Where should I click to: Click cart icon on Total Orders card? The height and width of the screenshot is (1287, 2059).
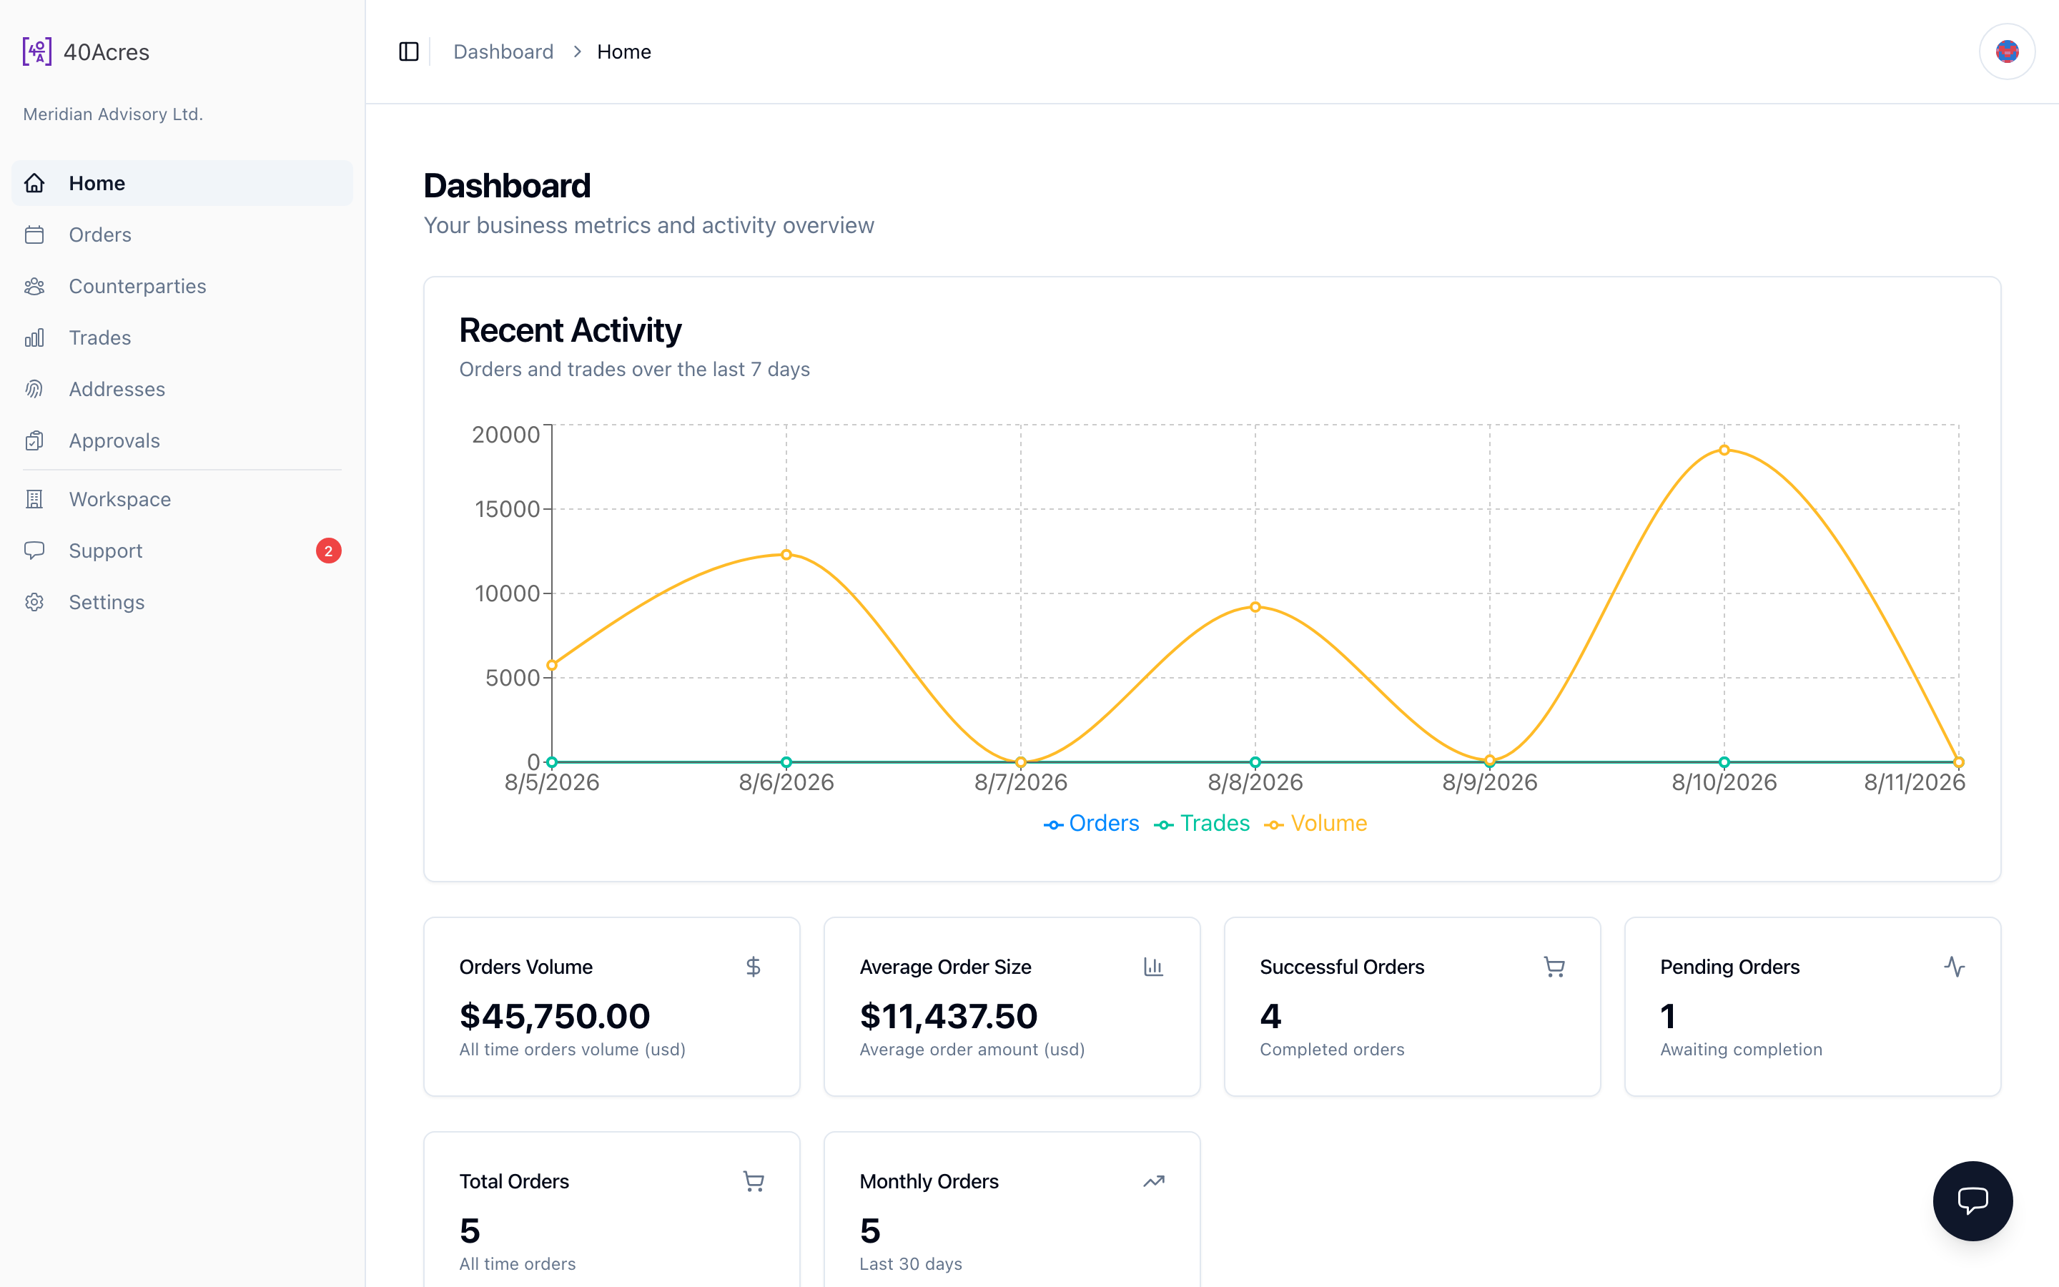(753, 1181)
